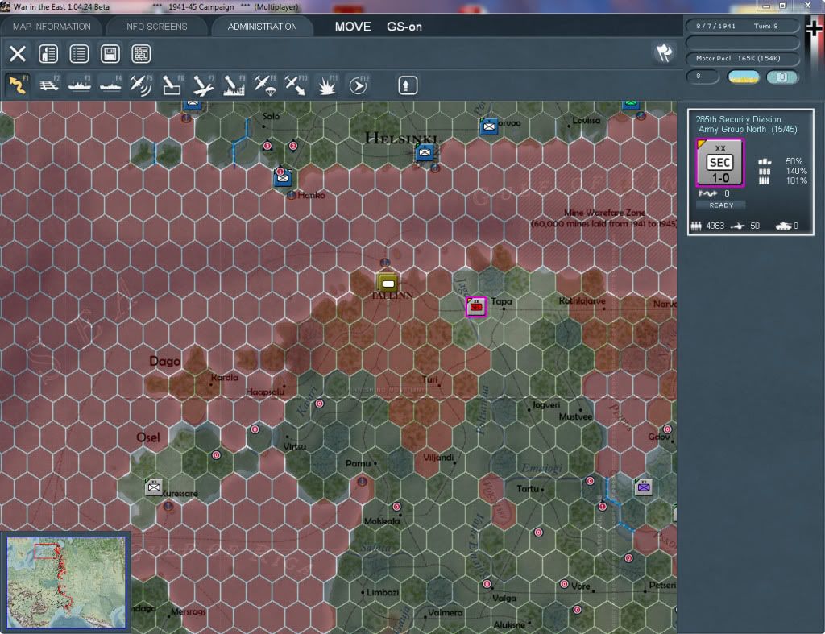Click the Virtsu town label
This screenshot has height=634, width=825.
[294, 446]
